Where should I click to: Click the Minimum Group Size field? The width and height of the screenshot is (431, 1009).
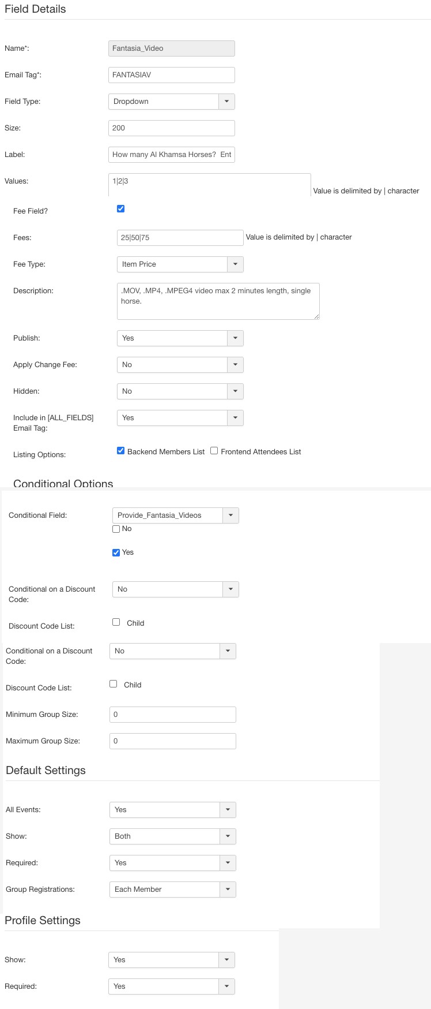tap(172, 715)
